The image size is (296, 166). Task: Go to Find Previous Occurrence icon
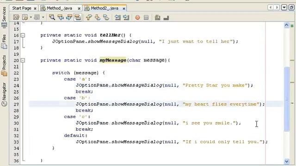coord(61,18)
